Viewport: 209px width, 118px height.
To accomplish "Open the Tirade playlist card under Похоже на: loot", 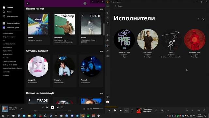I will tap(91, 29).
